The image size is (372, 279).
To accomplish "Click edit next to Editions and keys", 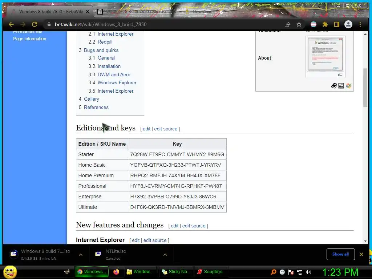I will point(146,129).
